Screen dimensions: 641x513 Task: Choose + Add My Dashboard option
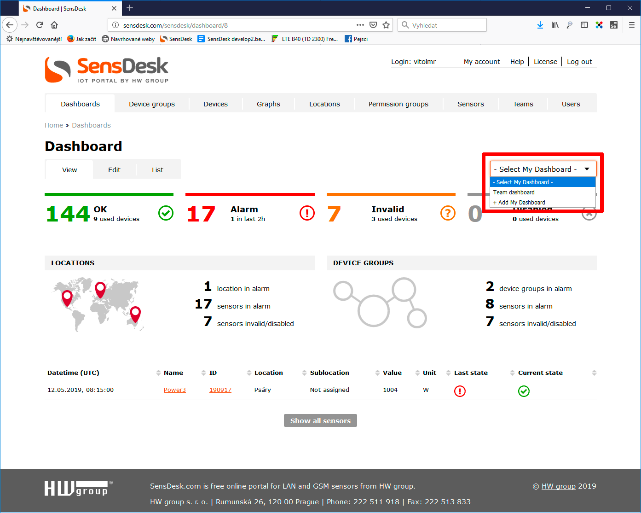(x=543, y=202)
